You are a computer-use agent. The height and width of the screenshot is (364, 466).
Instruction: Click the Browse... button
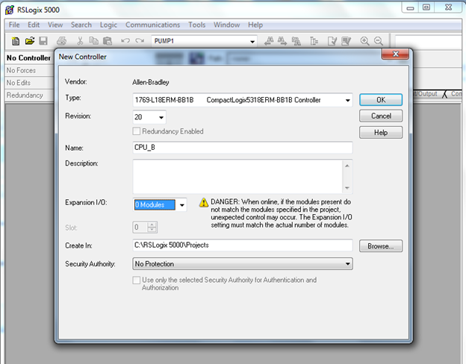pos(381,246)
